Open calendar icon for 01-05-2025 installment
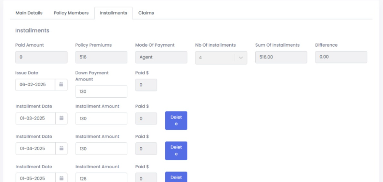 pyautogui.click(x=61, y=178)
